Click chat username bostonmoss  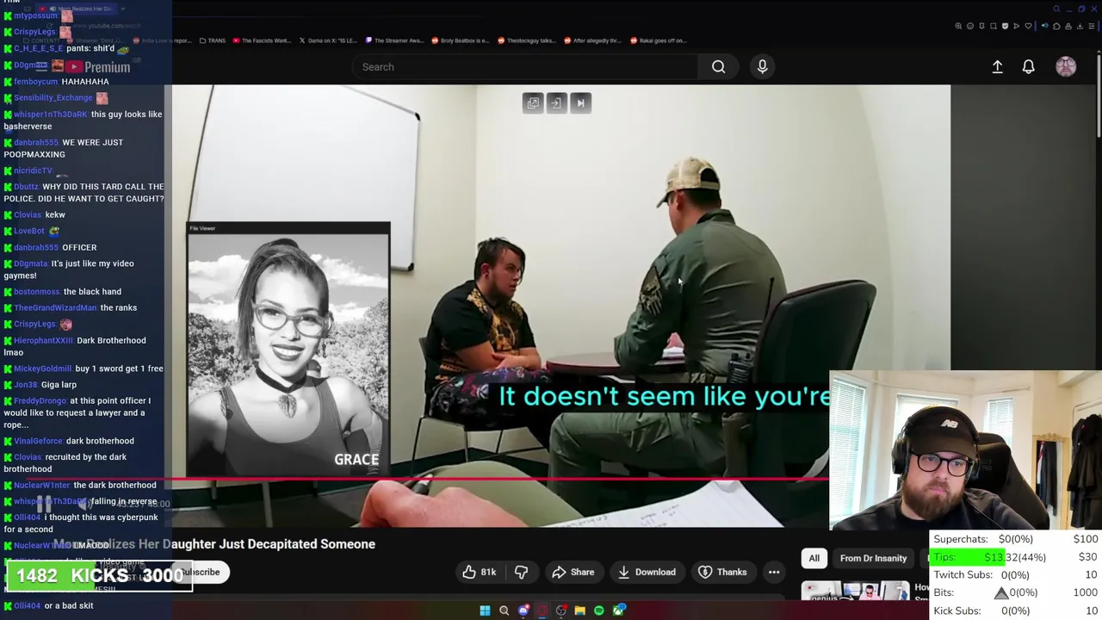click(x=37, y=291)
